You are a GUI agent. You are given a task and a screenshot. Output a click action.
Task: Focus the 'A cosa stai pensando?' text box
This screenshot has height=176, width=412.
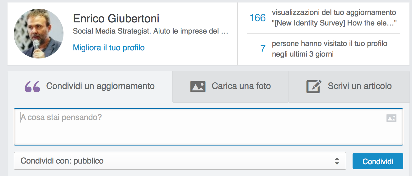pyautogui.click(x=202, y=127)
